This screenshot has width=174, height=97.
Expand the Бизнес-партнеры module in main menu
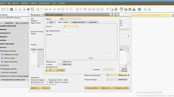[7, 44]
